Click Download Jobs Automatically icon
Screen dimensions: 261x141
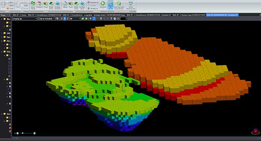(x=119, y=5)
